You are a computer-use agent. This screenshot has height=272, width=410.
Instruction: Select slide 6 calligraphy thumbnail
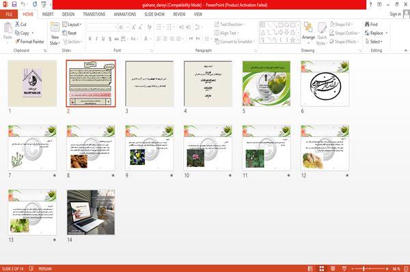coord(325,83)
